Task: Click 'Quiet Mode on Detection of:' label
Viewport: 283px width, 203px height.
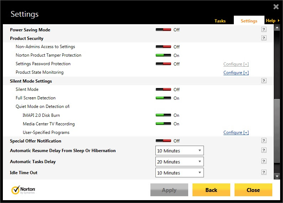Action: [x=43, y=106]
